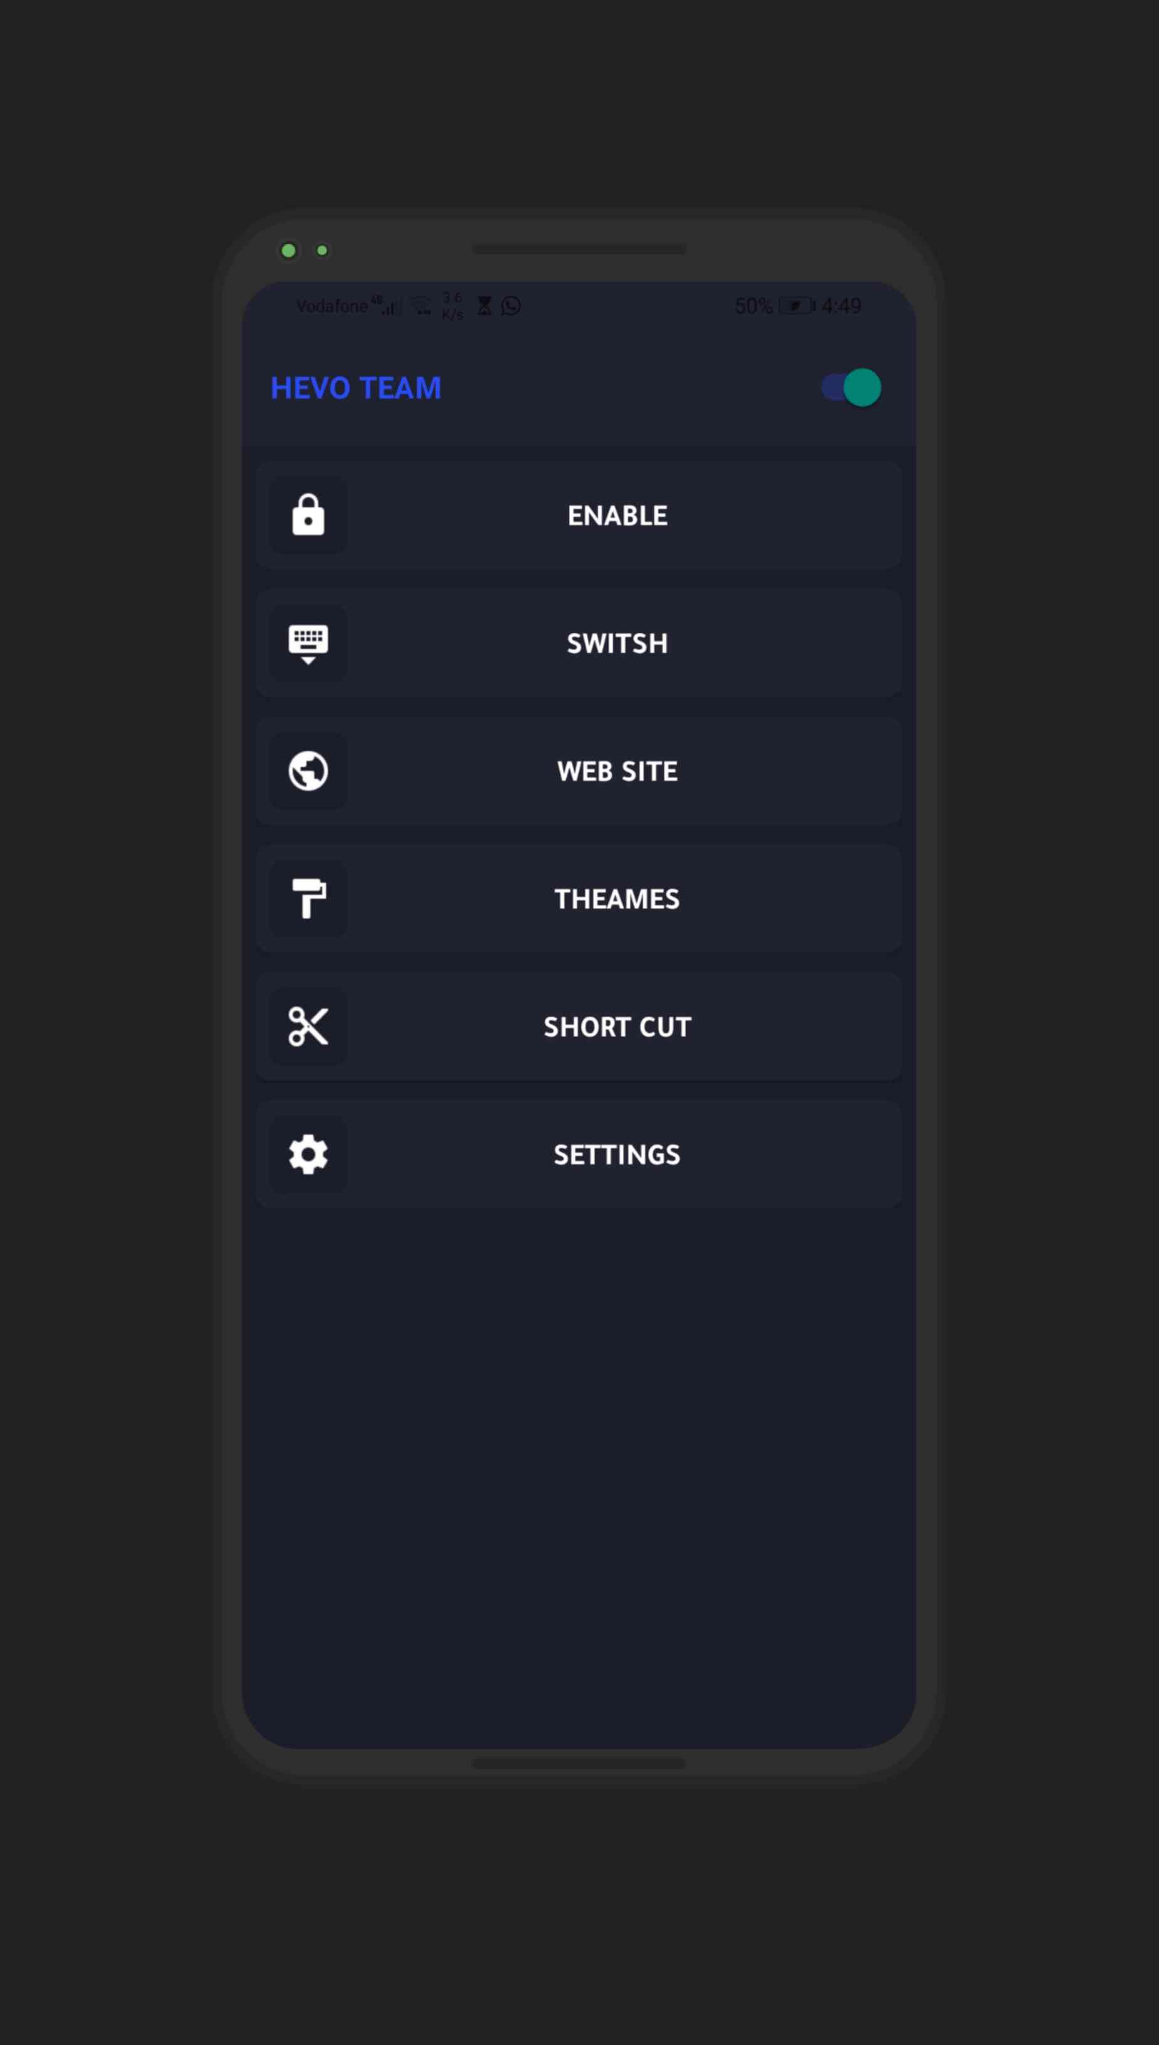Open the SWITSH keyboard switcher
The height and width of the screenshot is (2045, 1159).
pyautogui.click(x=617, y=643)
